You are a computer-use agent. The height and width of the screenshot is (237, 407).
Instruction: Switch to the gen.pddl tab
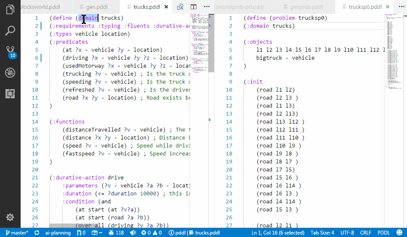point(97,7)
